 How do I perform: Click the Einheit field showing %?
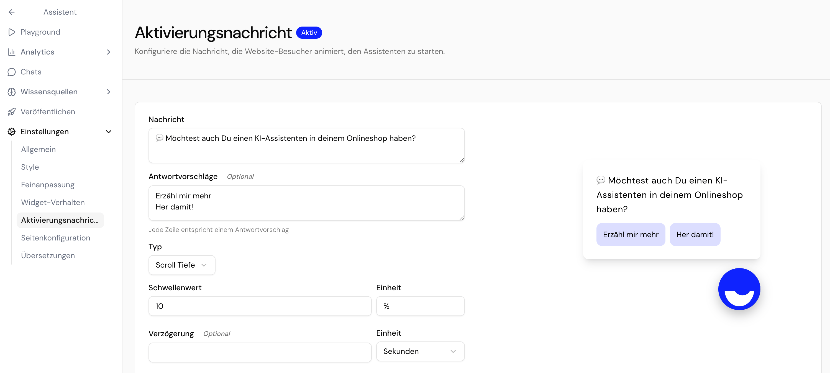pyautogui.click(x=420, y=306)
